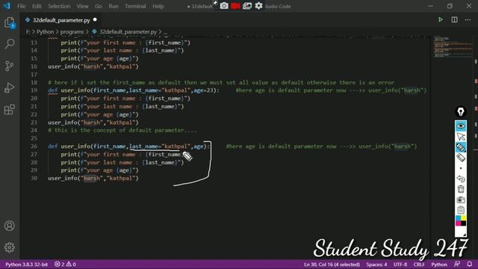This screenshot has height=269, width=478.
Task: Open the Selection menu
Action: point(59,6)
